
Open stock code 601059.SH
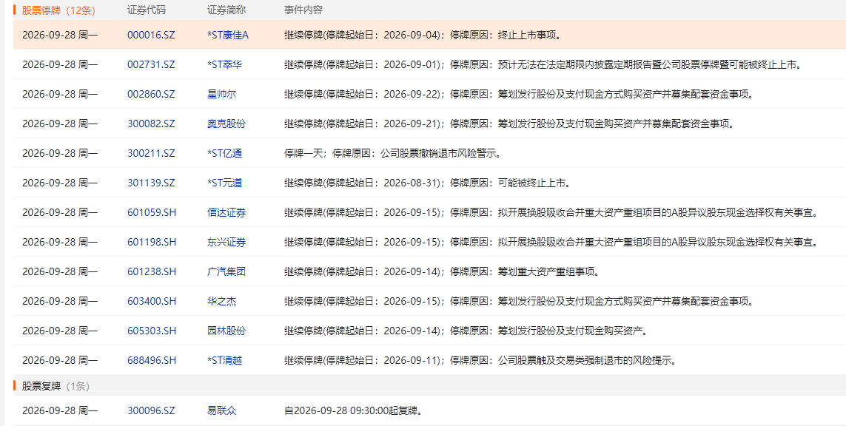click(152, 212)
